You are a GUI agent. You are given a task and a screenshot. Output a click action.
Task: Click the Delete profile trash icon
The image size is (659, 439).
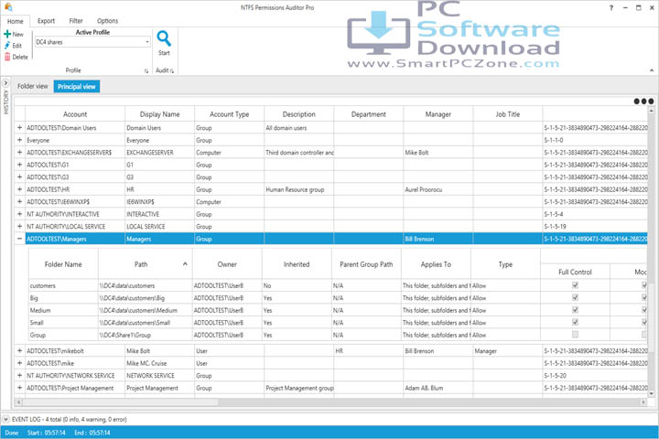7,57
